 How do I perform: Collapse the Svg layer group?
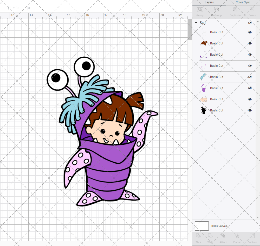click(196, 23)
